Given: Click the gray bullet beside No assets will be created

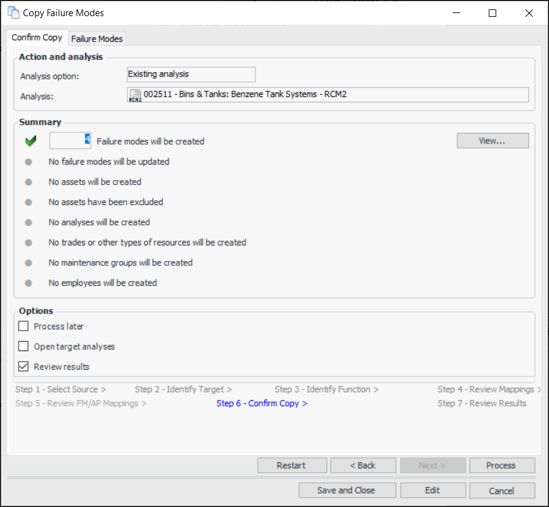Looking at the screenshot, I should tap(29, 182).
